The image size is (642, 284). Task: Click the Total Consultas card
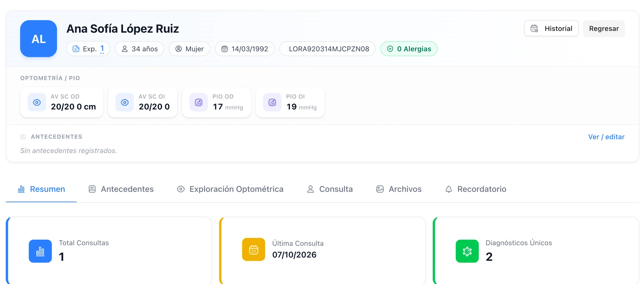click(x=109, y=250)
